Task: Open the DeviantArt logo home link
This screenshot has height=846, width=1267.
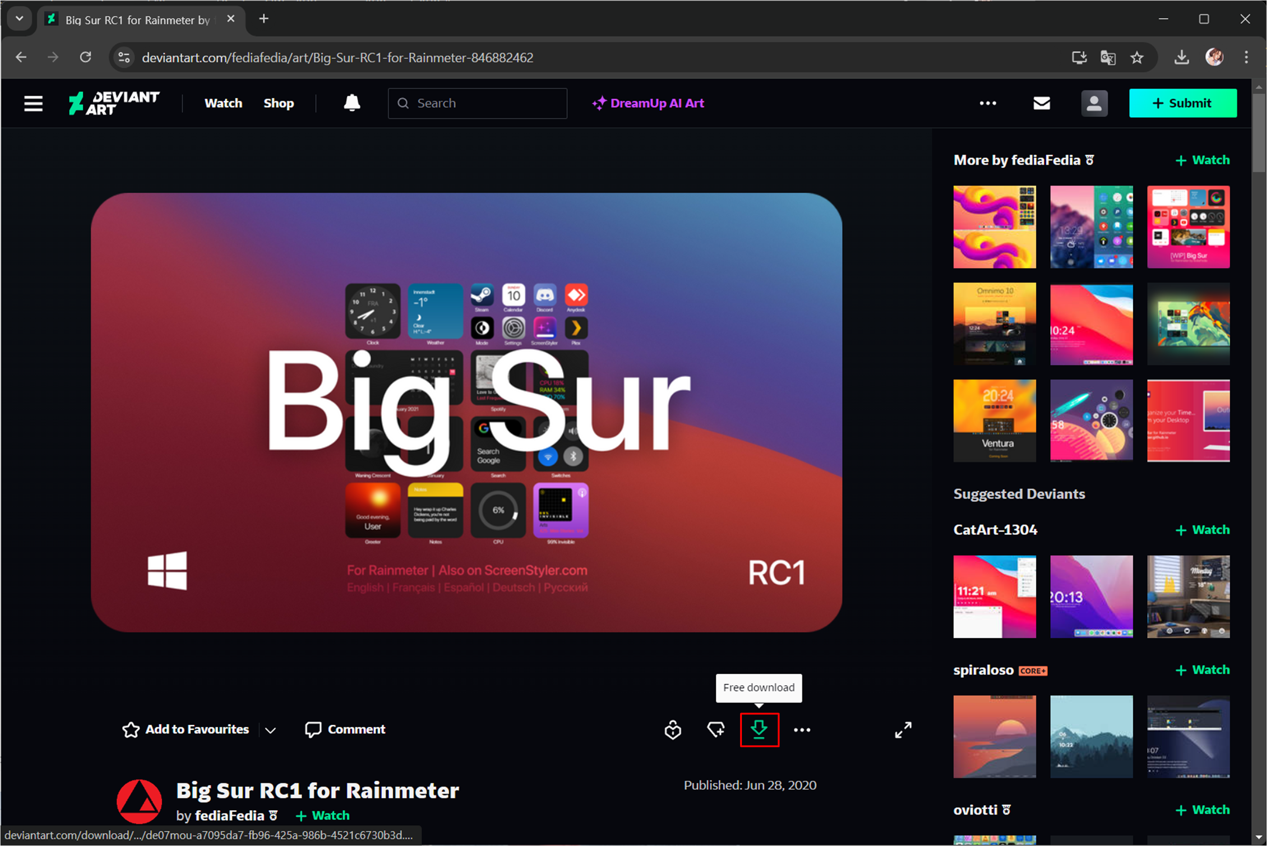Action: tap(114, 102)
